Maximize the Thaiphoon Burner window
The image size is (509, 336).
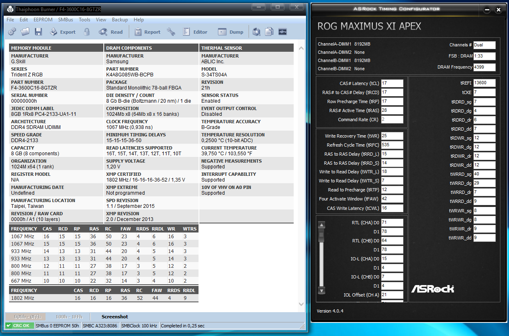coord(278,7)
